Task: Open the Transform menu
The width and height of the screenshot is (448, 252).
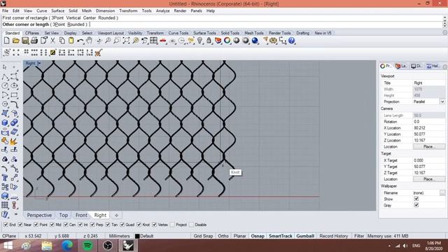Action: point(128,11)
